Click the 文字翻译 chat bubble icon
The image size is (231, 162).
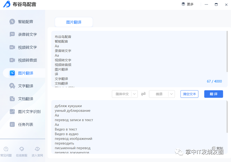tap(12, 86)
